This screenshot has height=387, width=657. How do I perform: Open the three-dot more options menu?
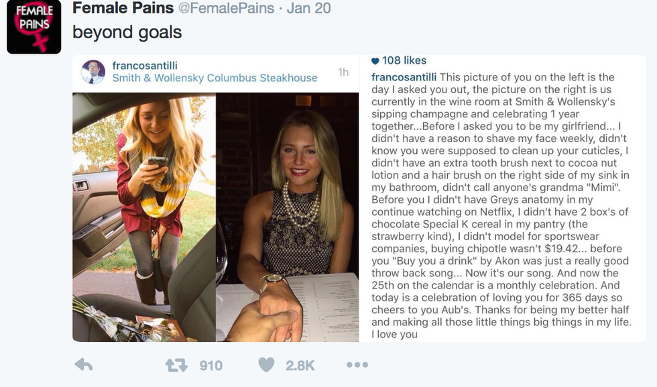[x=357, y=365]
